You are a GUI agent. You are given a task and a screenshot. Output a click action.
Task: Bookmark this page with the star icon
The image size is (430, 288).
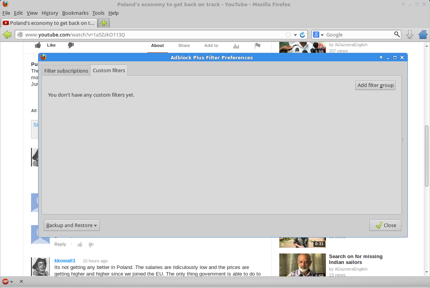[x=288, y=35]
